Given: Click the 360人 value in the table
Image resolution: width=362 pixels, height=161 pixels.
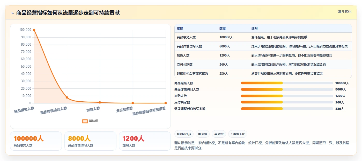Looking at the screenshot, I should tap(224, 65).
